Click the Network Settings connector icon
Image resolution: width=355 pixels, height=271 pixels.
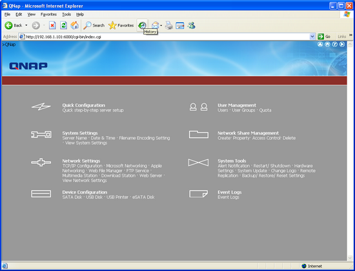[41, 162]
